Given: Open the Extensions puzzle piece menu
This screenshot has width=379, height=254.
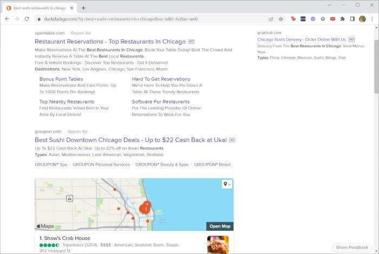Looking at the screenshot, I should 343,19.
